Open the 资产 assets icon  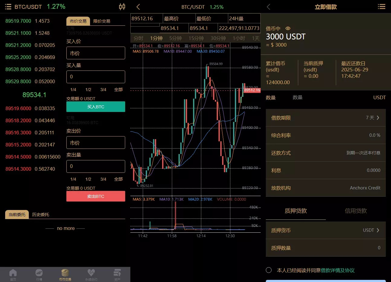[x=117, y=274]
